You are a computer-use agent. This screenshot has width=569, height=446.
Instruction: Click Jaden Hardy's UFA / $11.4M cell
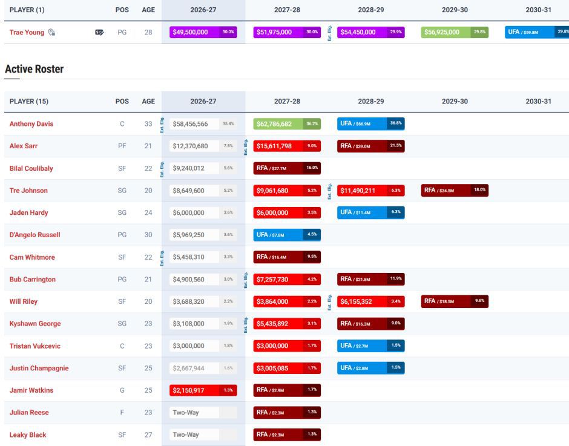pos(371,212)
